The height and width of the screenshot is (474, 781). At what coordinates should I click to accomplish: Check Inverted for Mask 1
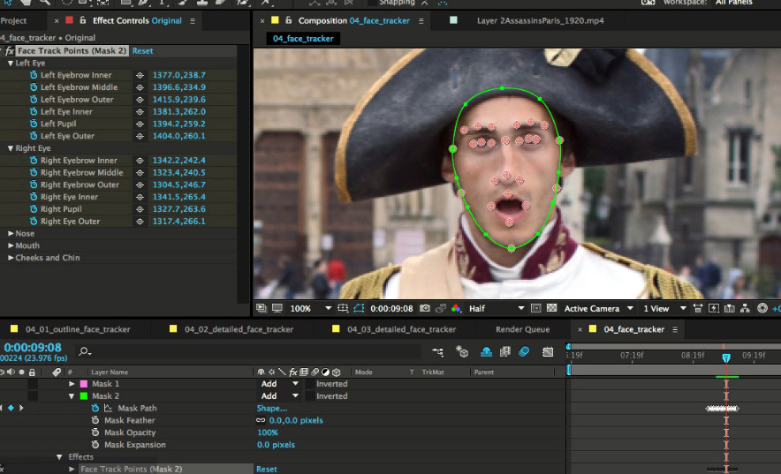[310, 384]
